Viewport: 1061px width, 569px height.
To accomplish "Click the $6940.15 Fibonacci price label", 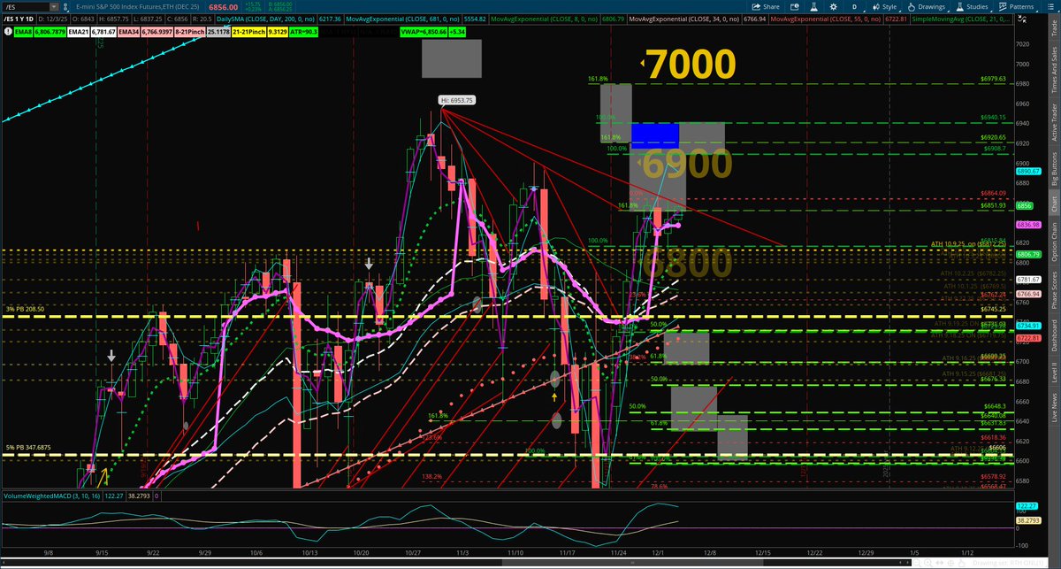I will click(994, 117).
